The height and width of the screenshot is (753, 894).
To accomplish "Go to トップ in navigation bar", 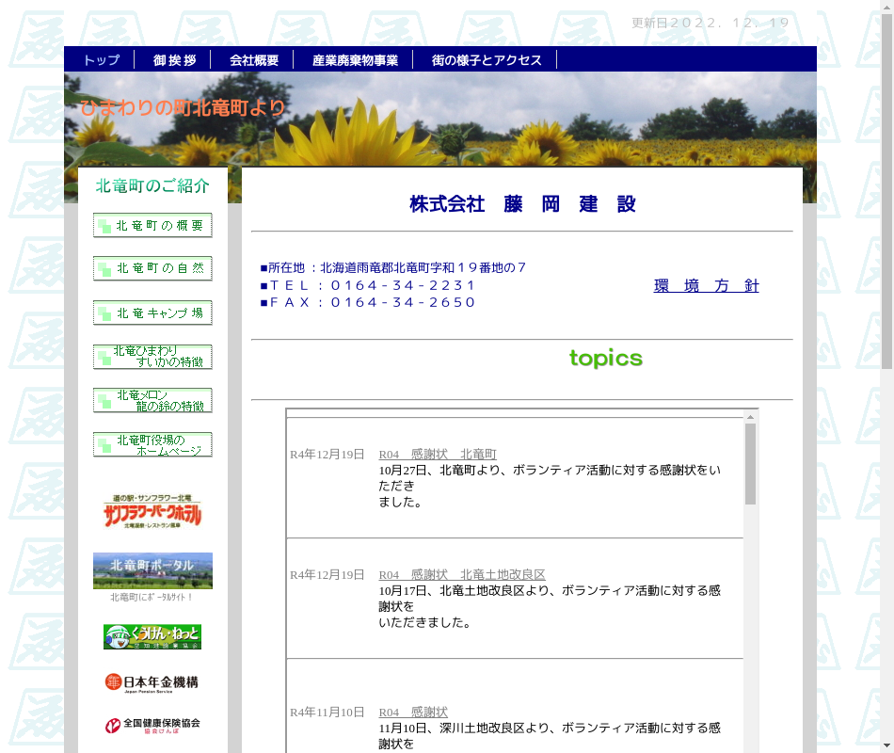I will pyautogui.click(x=102, y=60).
